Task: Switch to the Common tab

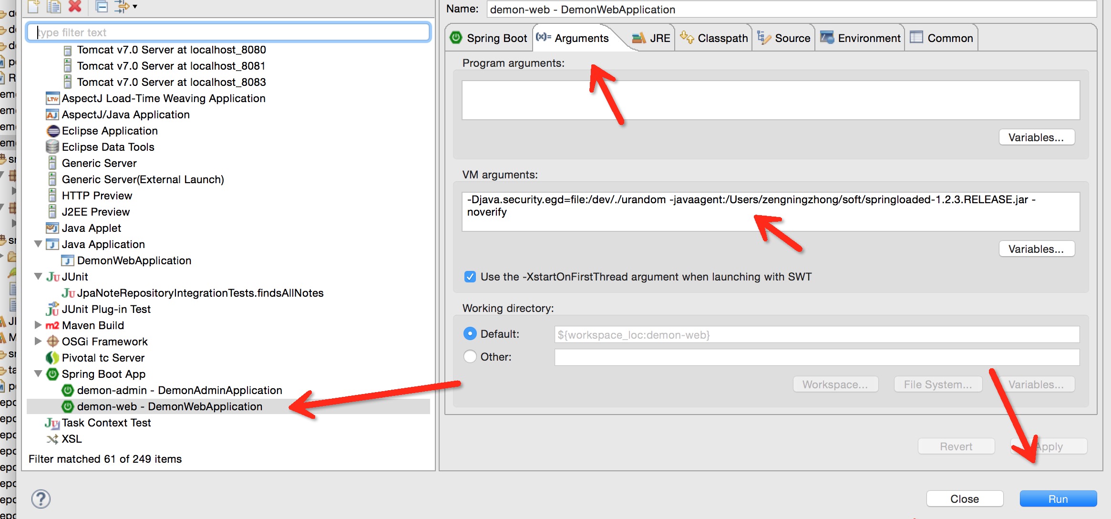Action: 942,38
